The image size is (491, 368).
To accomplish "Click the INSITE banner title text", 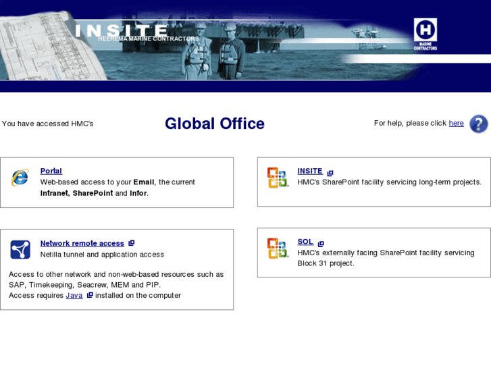I will click(122, 30).
